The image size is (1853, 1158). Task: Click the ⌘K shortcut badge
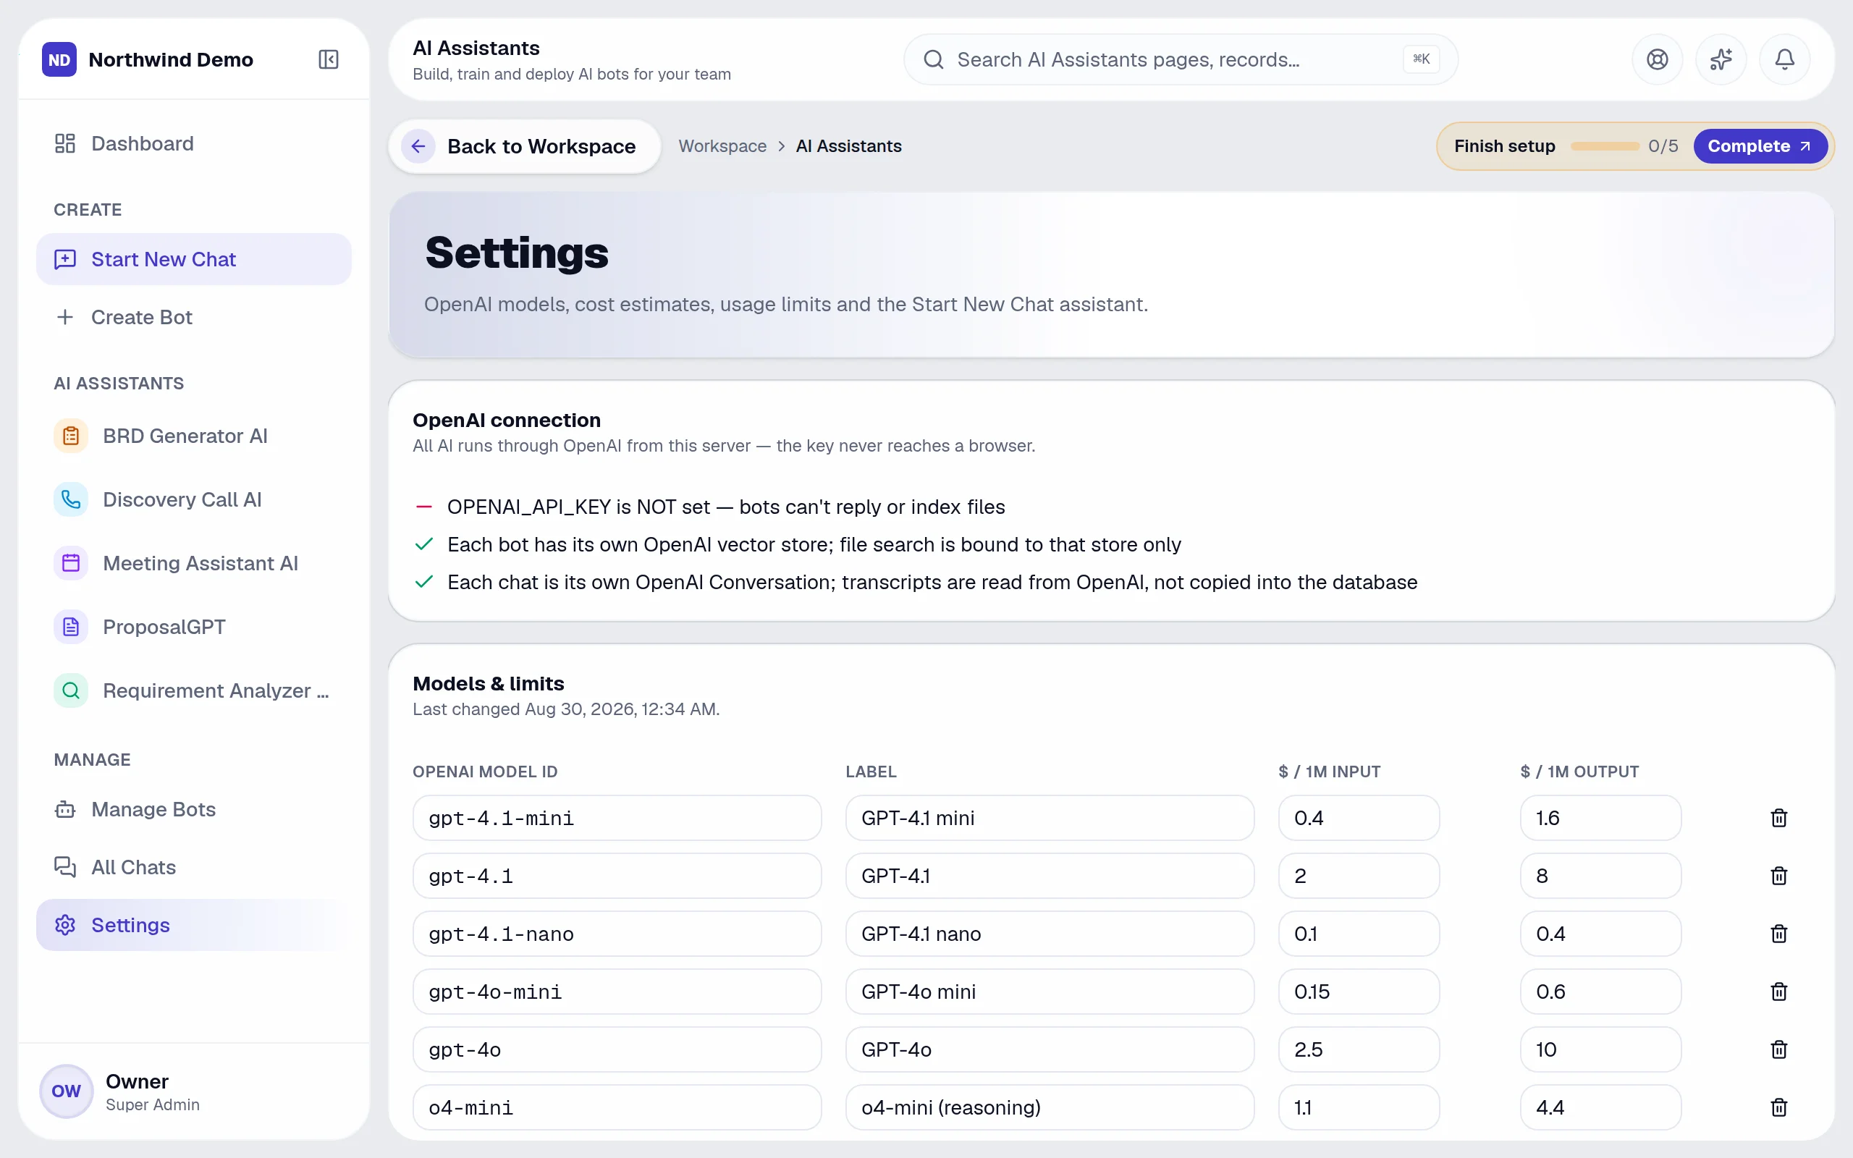point(1421,59)
